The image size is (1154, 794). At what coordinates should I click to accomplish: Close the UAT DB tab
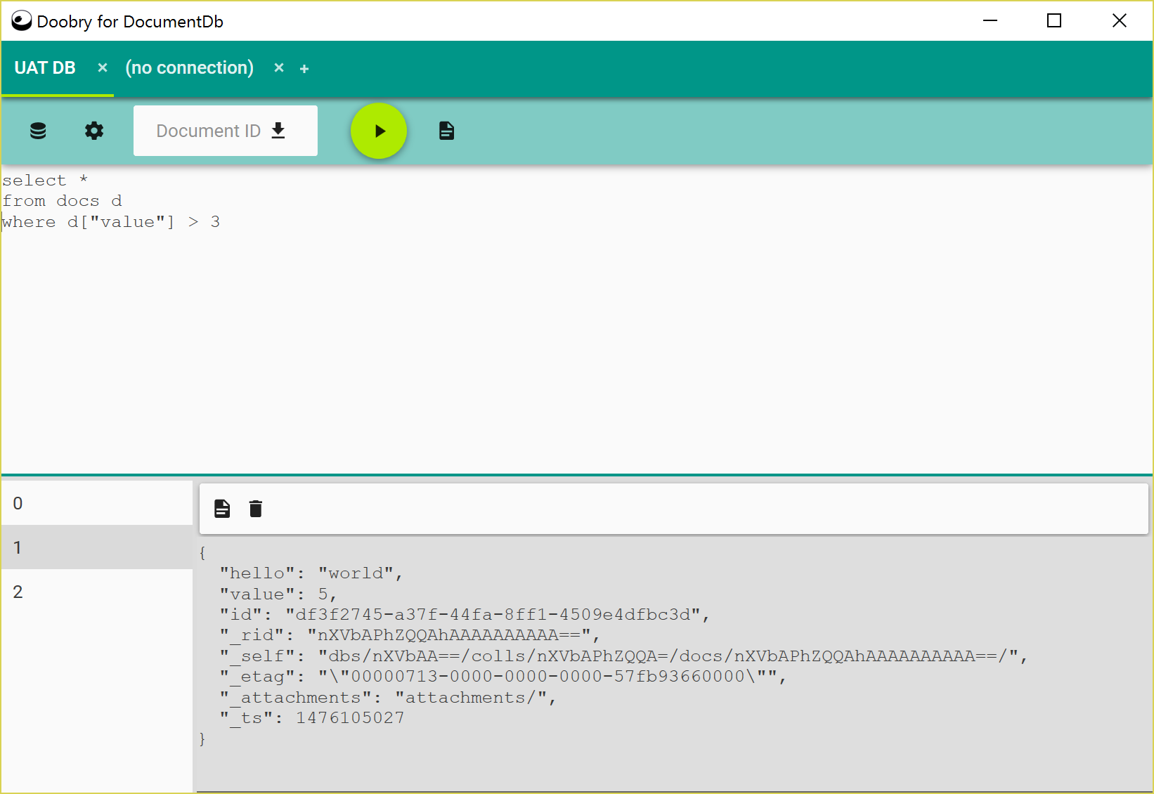[103, 67]
